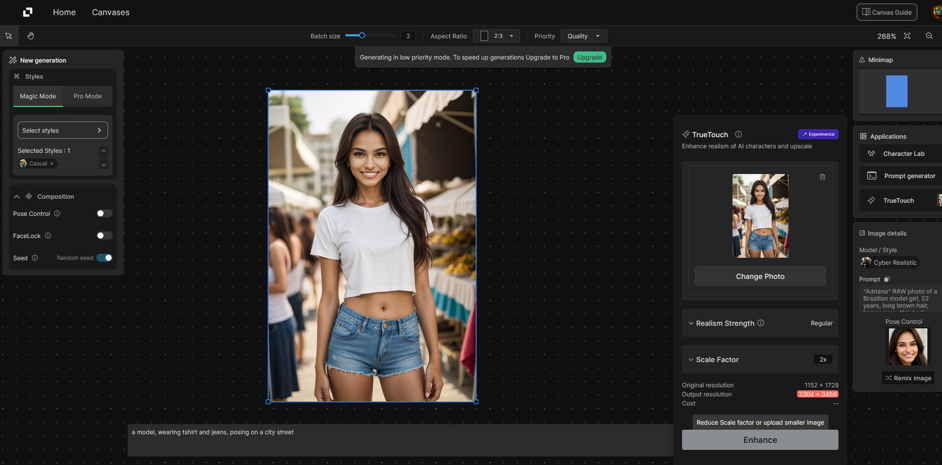The image size is (942, 465).
Task: Click the FaceLock info icon
Action: coord(48,236)
